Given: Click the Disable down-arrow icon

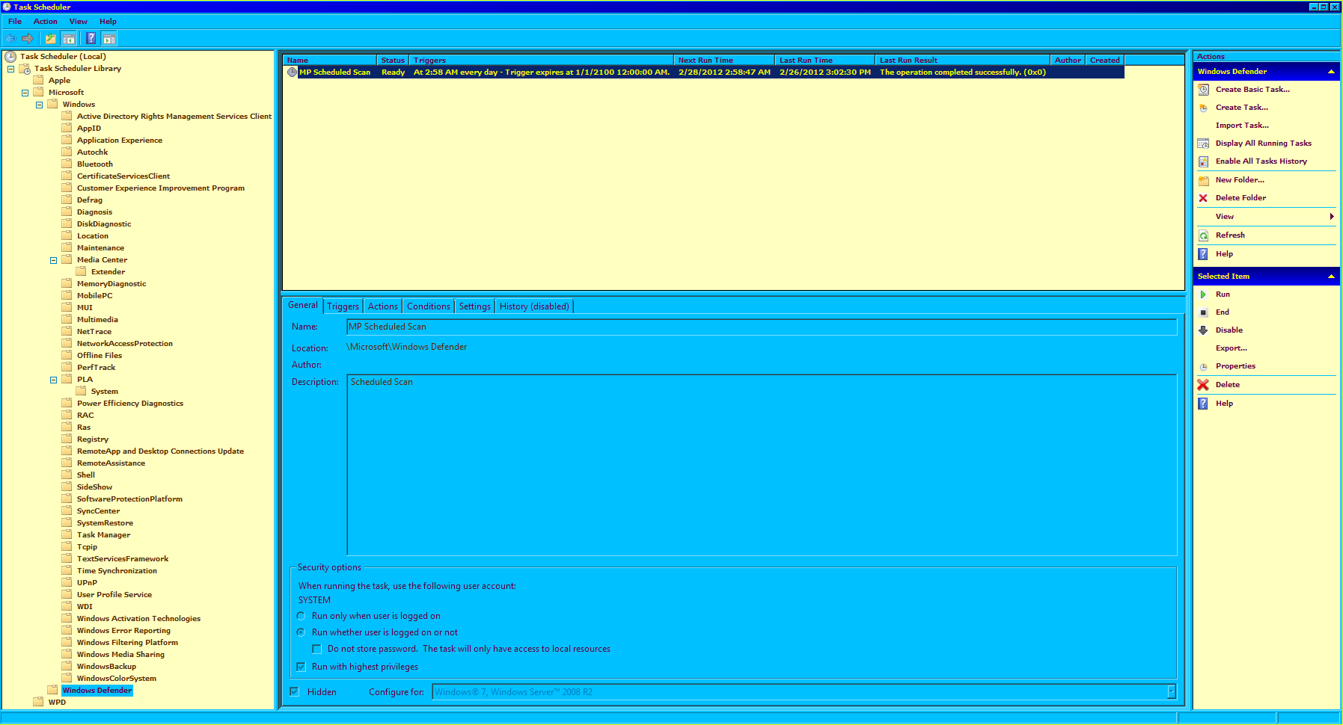Looking at the screenshot, I should (x=1203, y=330).
